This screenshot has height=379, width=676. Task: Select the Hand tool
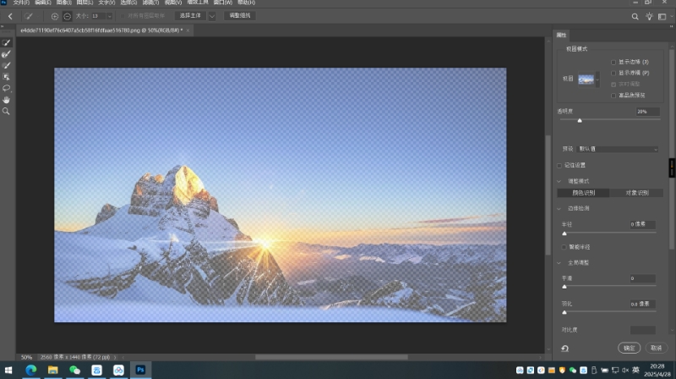click(x=6, y=100)
